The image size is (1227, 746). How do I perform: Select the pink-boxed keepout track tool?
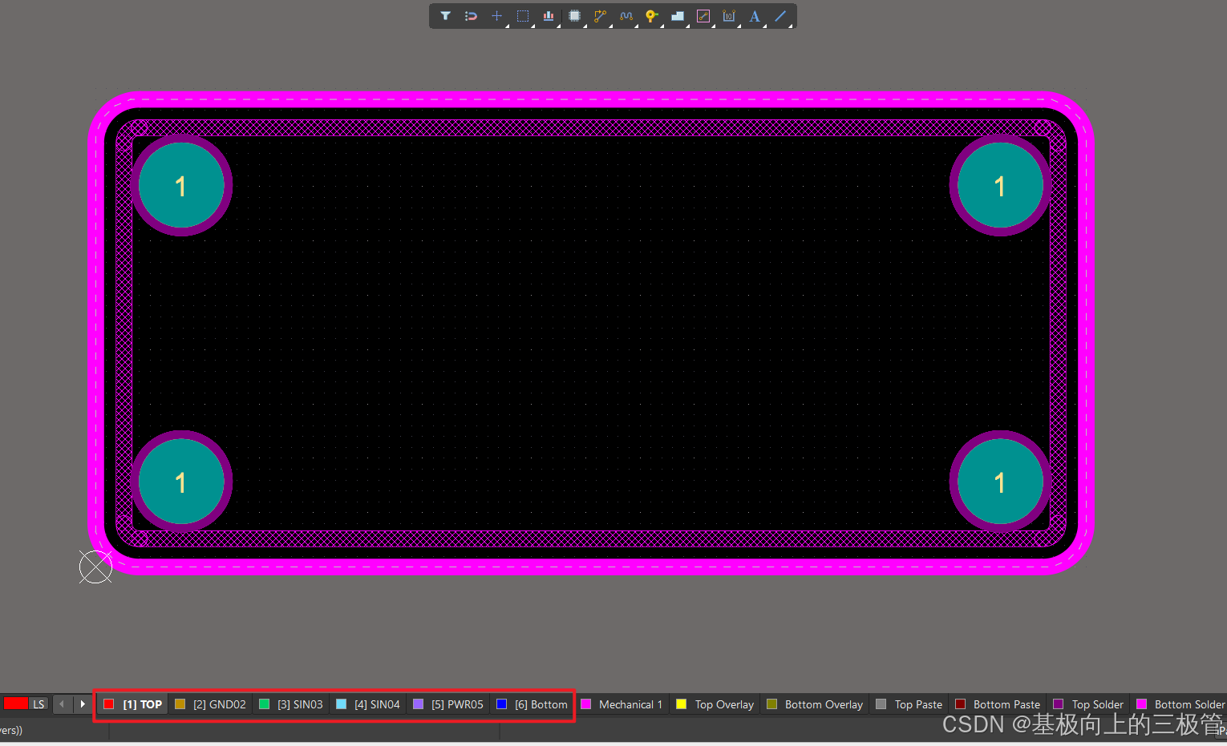(x=703, y=16)
